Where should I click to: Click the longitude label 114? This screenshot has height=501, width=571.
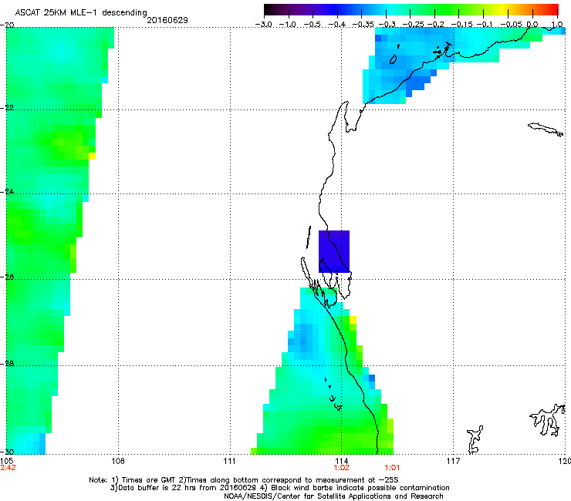click(341, 462)
